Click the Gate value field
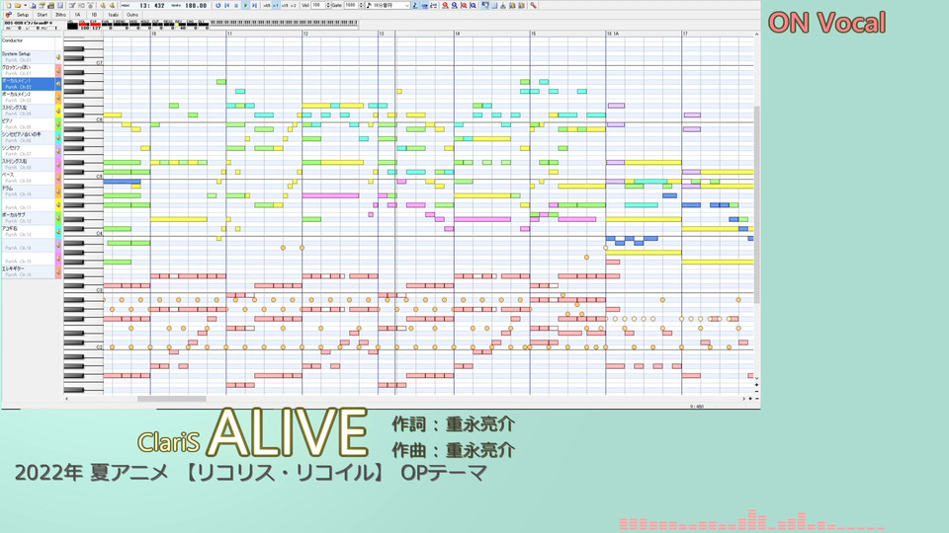 [352, 6]
